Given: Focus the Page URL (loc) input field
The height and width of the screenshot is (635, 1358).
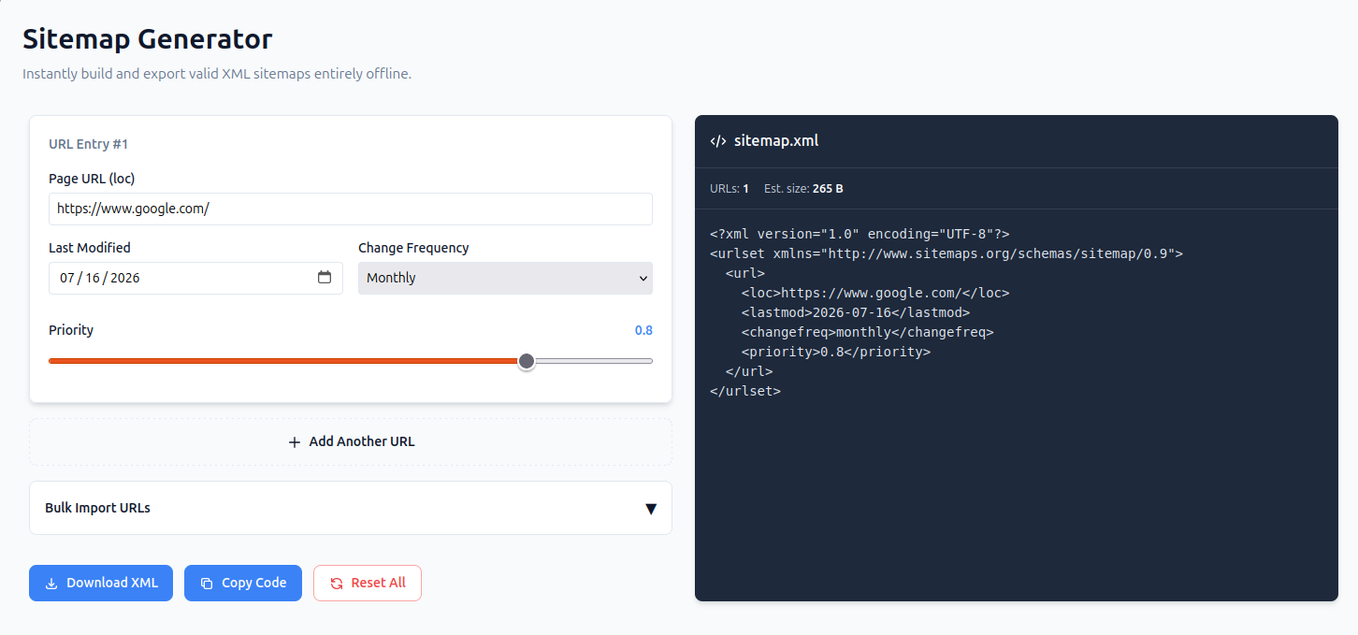Looking at the screenshot, I should (x=351, y=209).
